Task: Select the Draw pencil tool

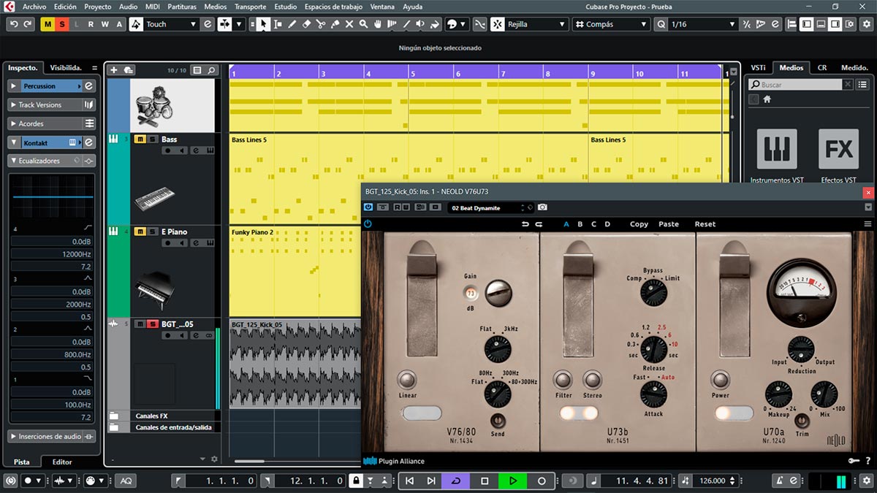Action: pos(292,24)
